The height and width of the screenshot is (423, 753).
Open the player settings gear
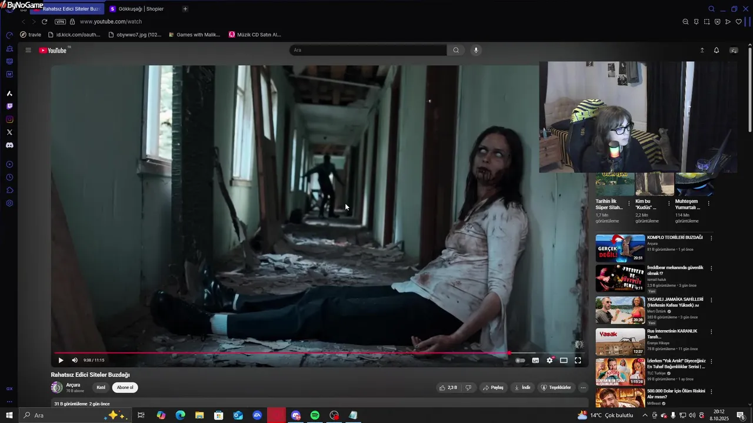549,360
